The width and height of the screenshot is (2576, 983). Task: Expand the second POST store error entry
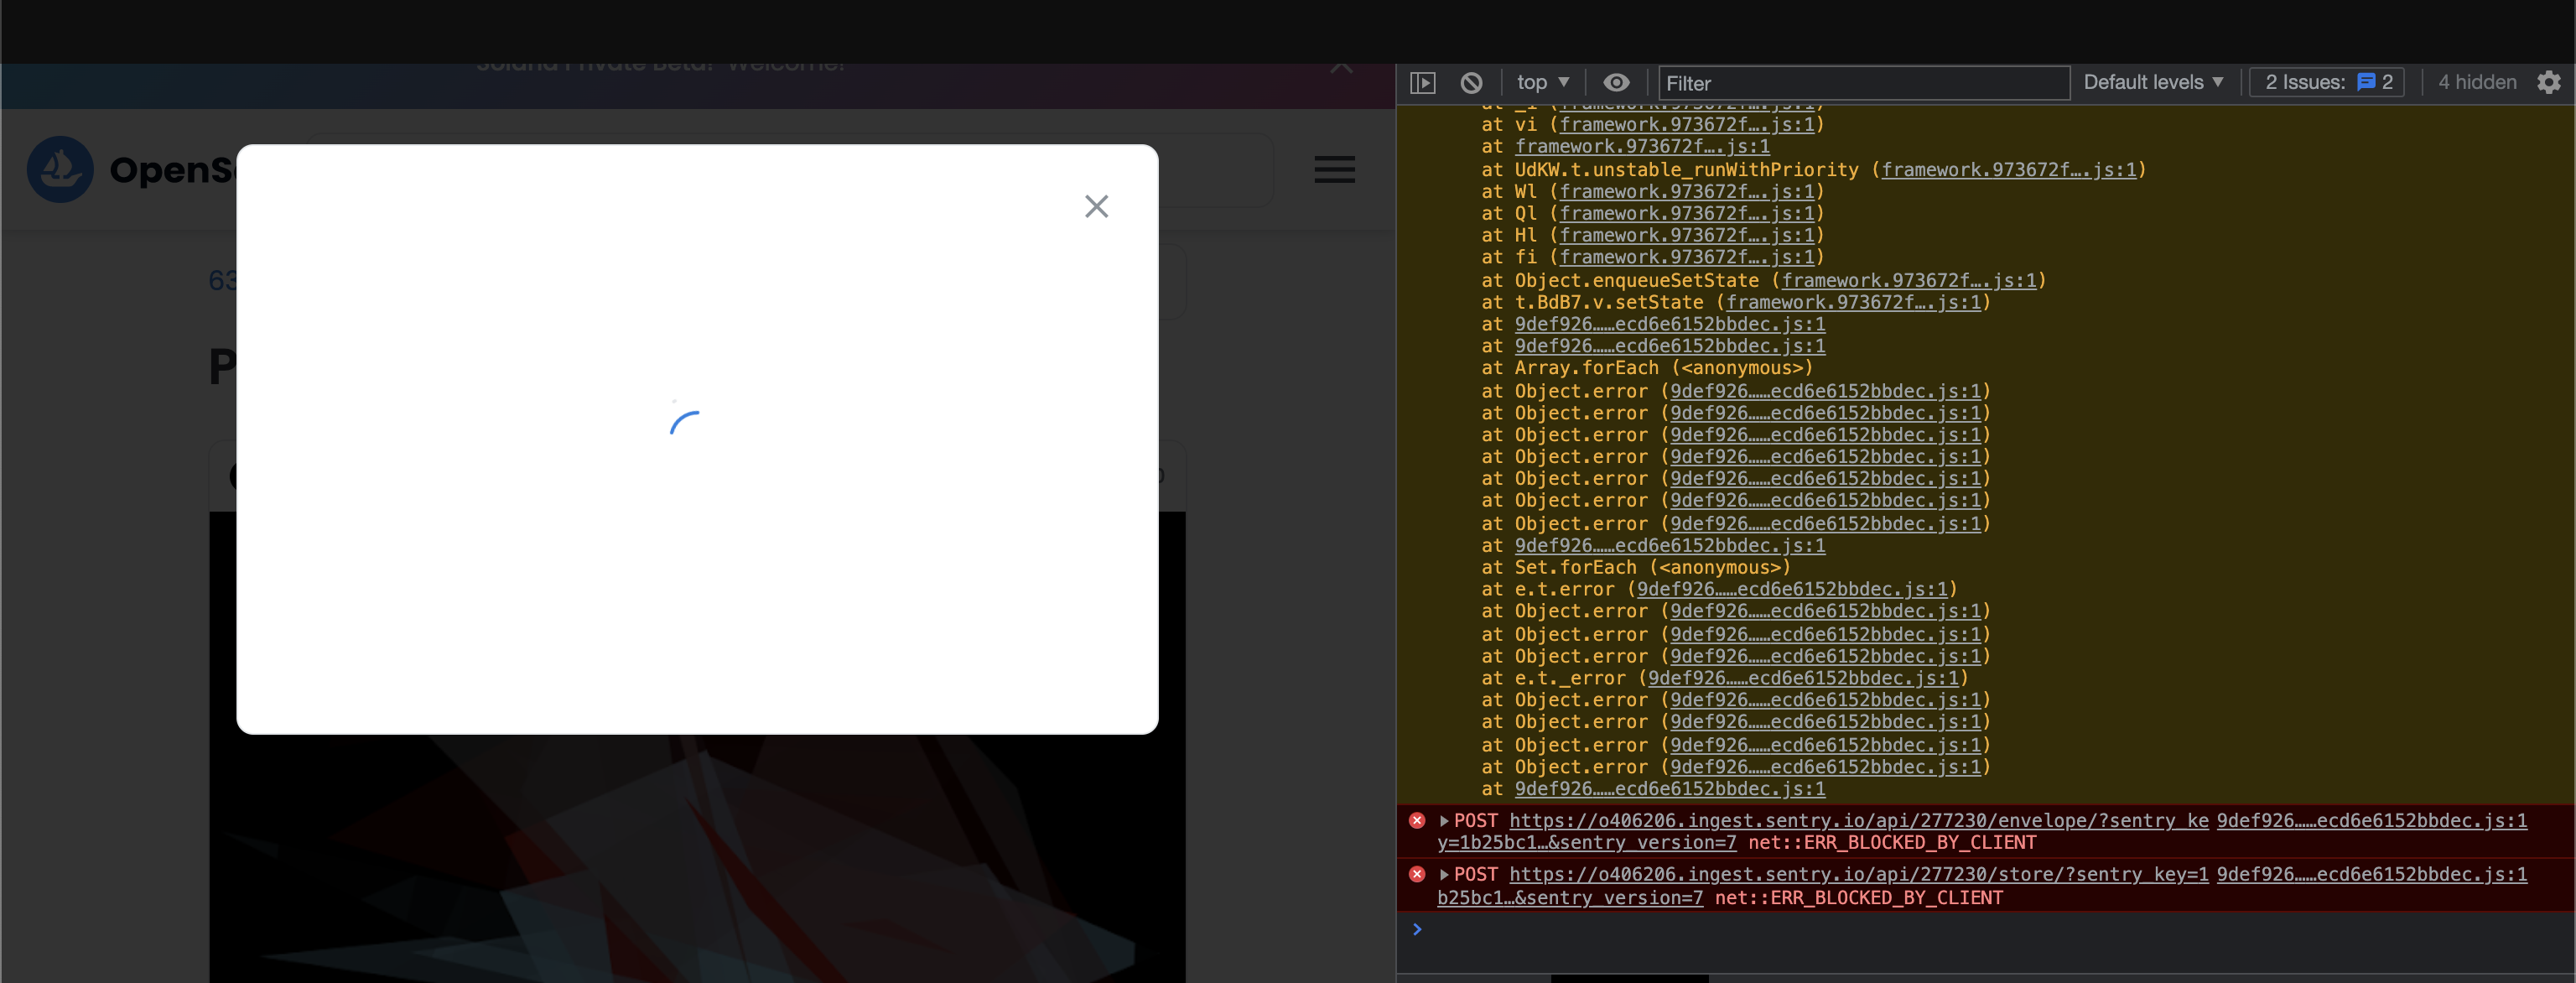click(x=1443, y=874)
